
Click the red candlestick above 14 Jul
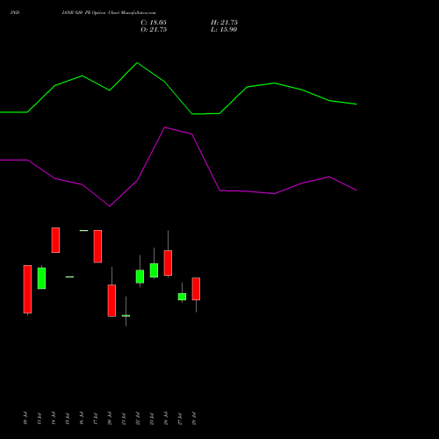click(55, 240)
